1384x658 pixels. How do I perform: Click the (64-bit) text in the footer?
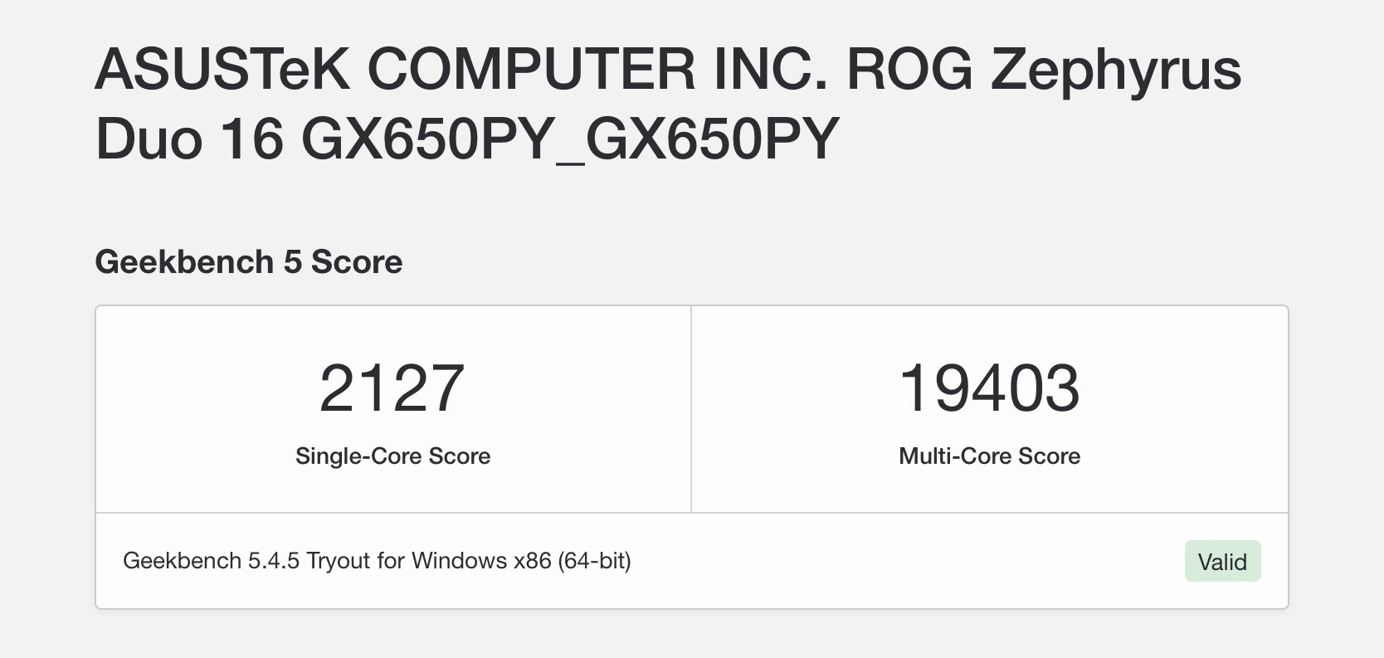[x=594, y=561]
